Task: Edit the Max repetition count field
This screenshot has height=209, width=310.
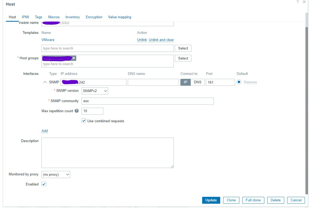Action: 92,111
